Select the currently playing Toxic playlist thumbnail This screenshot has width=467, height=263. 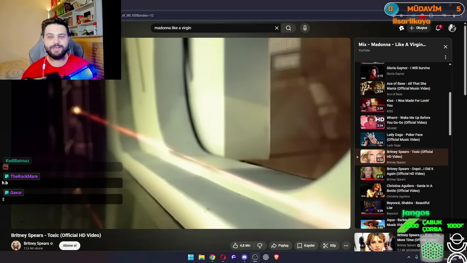(373, 156)
